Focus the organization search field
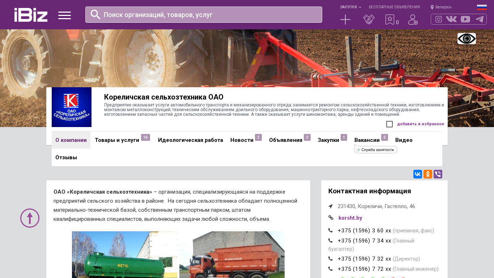Image resolution: width=494 pixels, height=278 pixels. [x=204, y=15]
